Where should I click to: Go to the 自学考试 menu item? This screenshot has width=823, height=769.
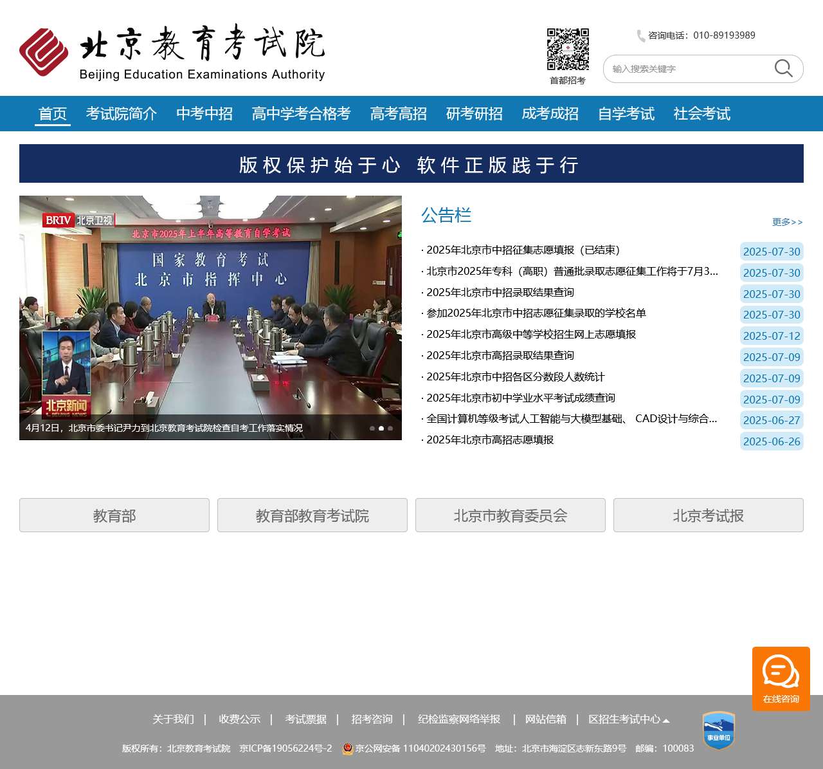pyautogui.click(x=626, y=114)
